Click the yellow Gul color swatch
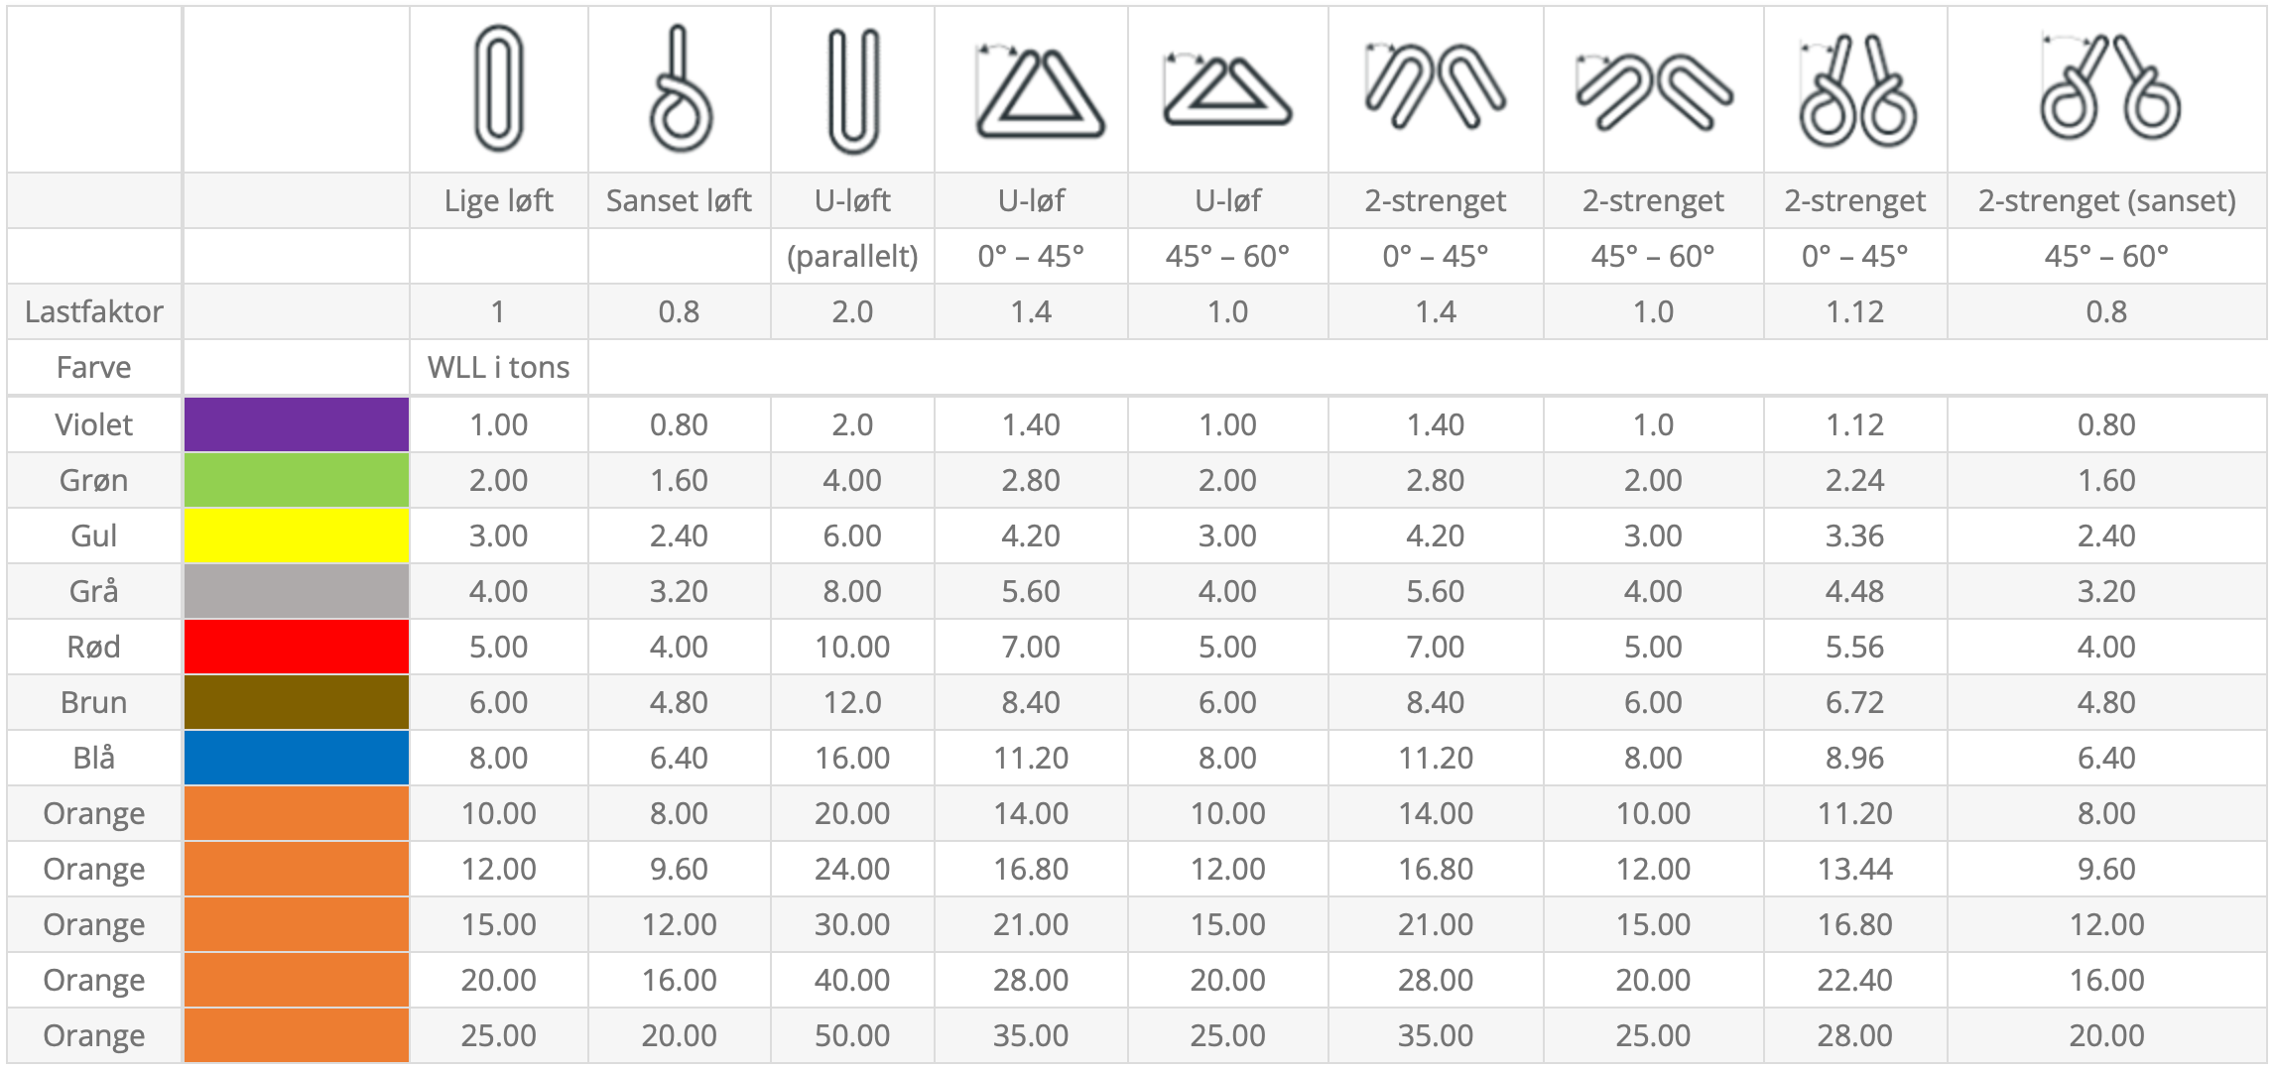The height and width of the screenshot is (1071, 2276). 296,535
